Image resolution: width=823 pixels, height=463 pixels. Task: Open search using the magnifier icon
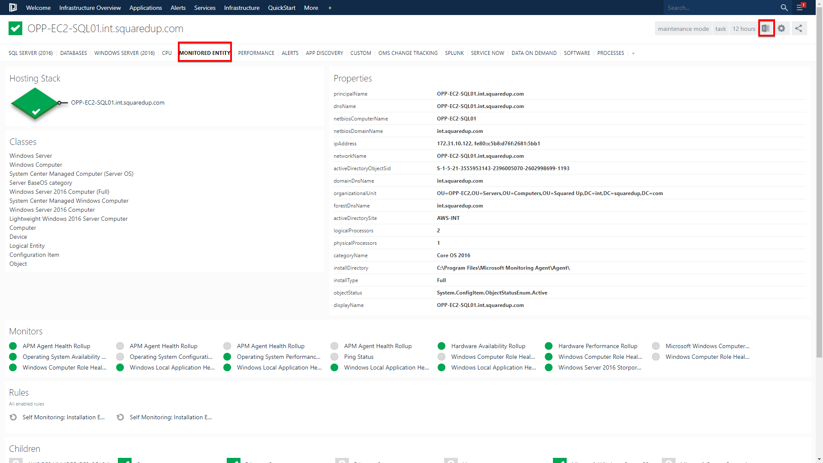click(784, 8)
